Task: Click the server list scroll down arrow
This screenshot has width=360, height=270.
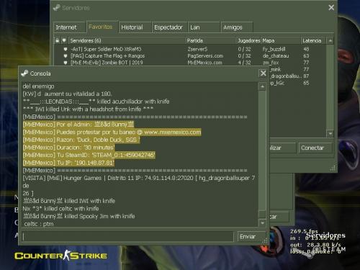Action: [330, 133]
